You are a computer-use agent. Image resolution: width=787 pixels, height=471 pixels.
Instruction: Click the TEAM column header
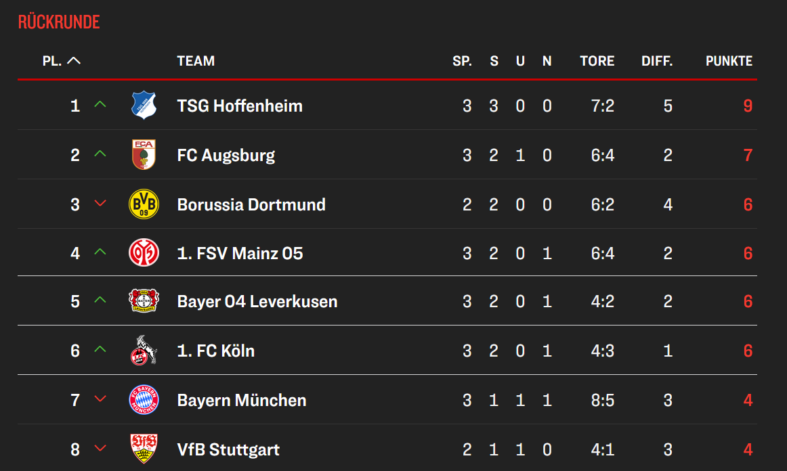(x=196, y=61)
